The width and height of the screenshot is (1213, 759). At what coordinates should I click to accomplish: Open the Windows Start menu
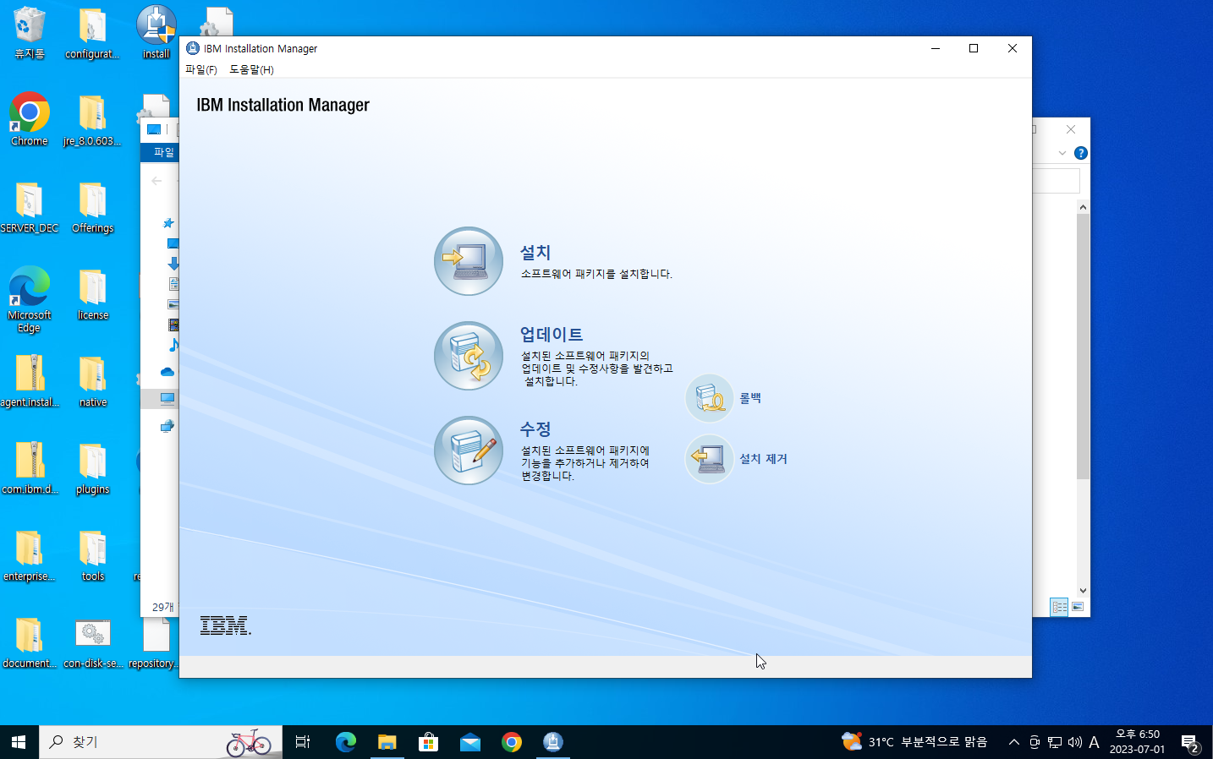point(19,742)
